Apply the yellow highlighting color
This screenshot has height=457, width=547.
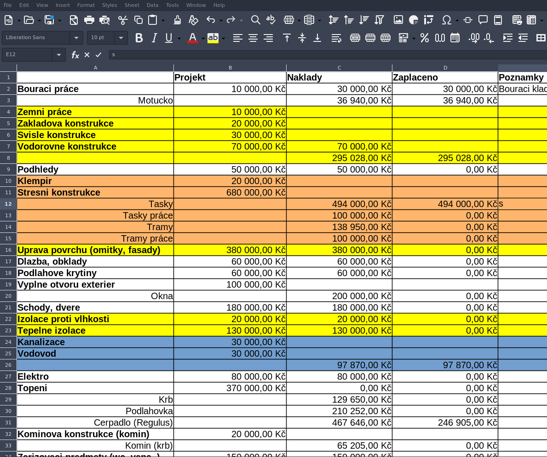pos(213,38)
